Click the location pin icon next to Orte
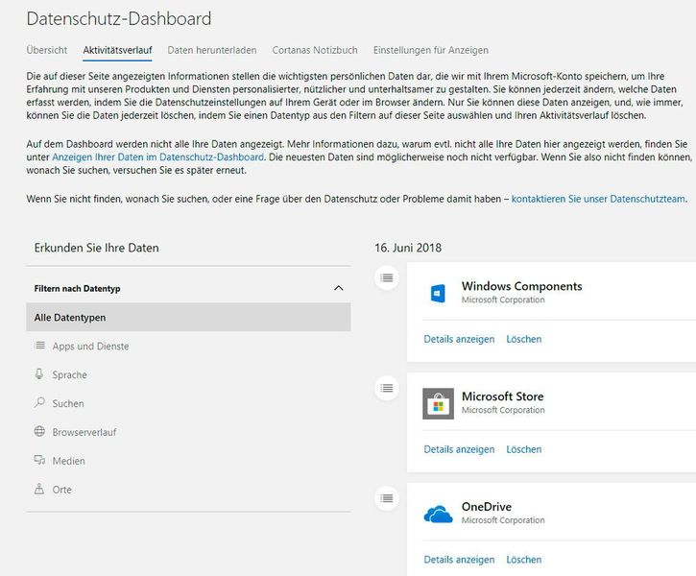This screenshot has width=696, height=576. 39,489
